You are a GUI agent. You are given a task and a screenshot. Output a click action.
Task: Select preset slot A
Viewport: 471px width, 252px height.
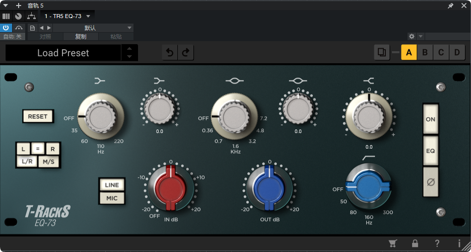(409, 52)
